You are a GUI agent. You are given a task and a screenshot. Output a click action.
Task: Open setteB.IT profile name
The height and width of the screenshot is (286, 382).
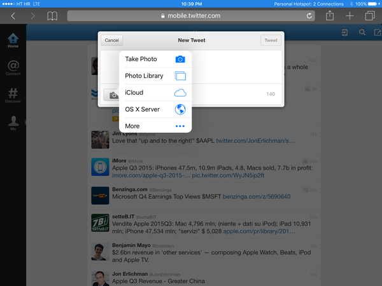point(124,217)
